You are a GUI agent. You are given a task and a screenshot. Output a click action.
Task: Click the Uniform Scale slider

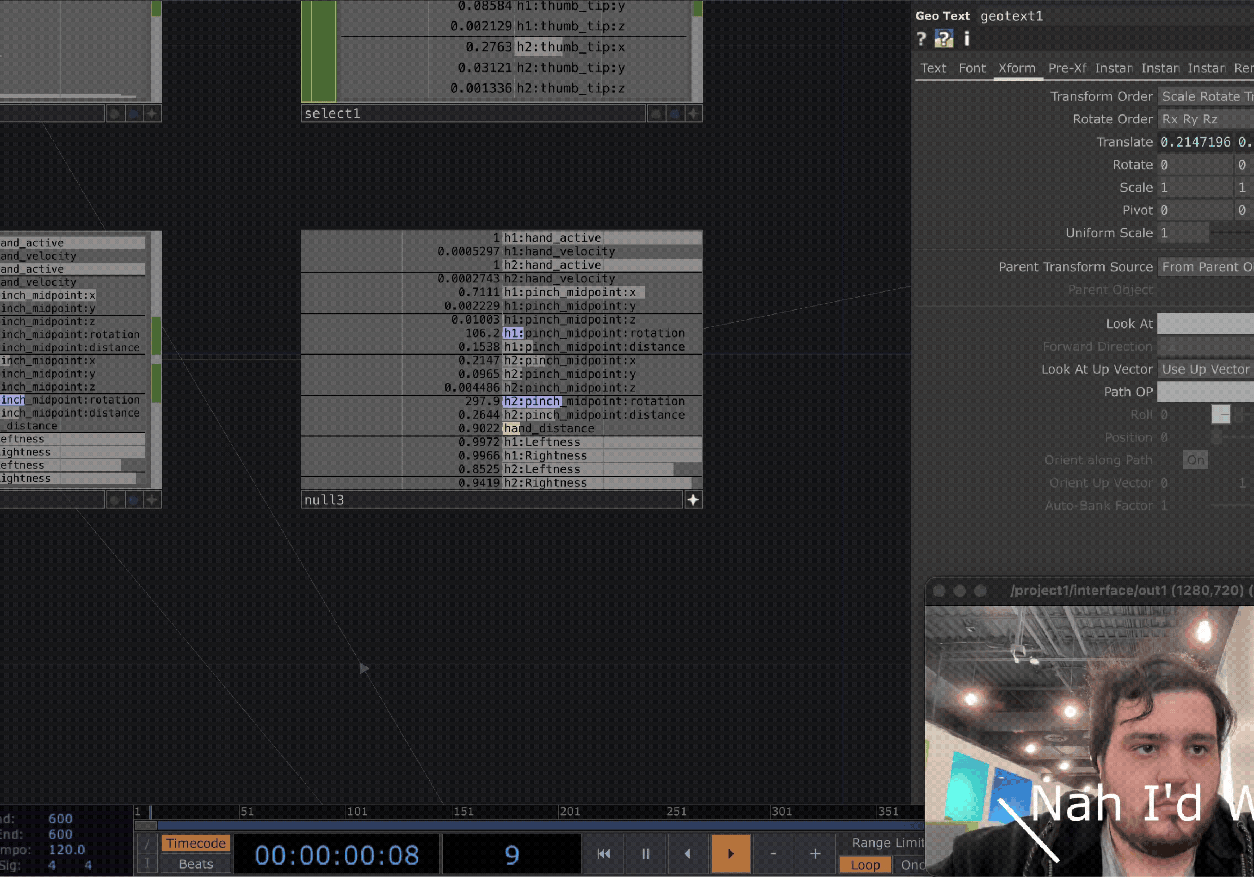[x=1231, y=233]
